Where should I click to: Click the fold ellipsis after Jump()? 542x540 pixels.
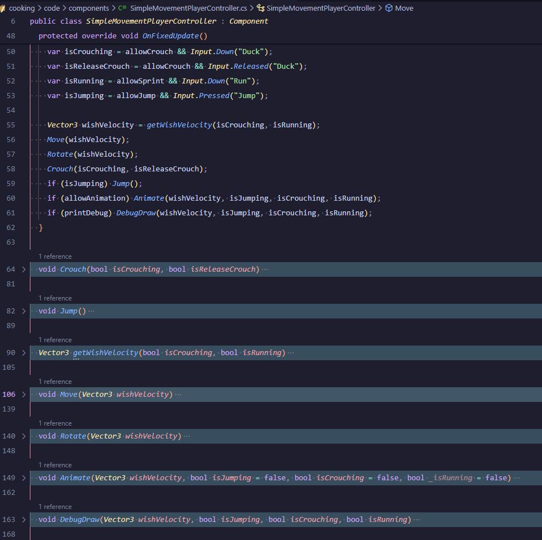91,311
